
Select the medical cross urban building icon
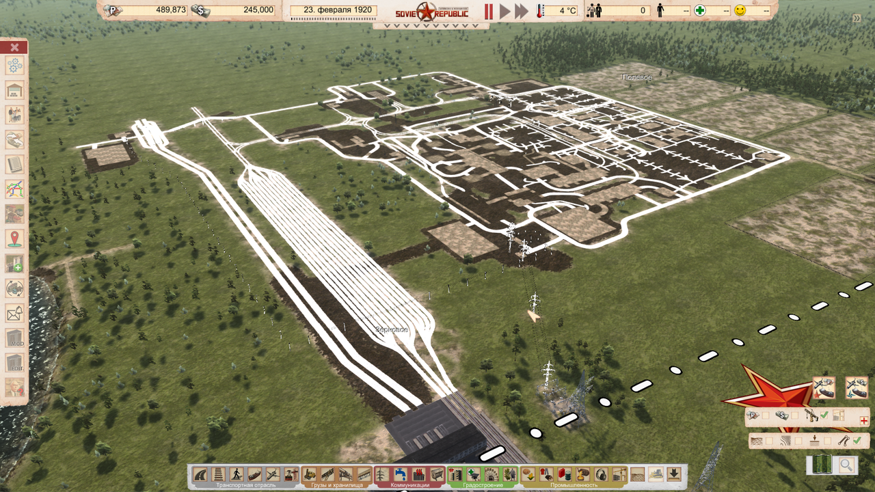(x=473, y=474)
